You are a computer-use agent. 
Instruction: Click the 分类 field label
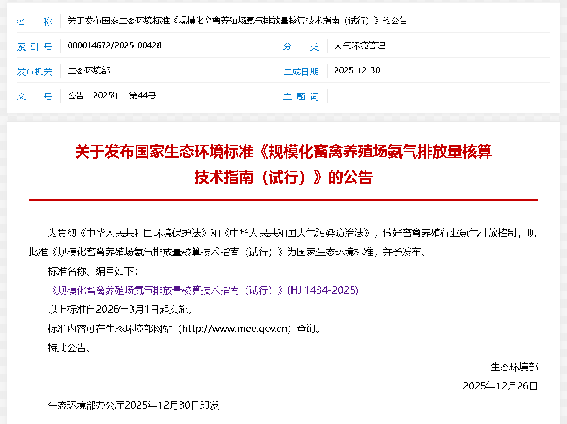301,46
